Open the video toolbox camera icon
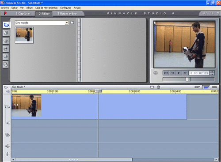Image resolution: width=221 pixels, height=162 pixels. point(6,87)
